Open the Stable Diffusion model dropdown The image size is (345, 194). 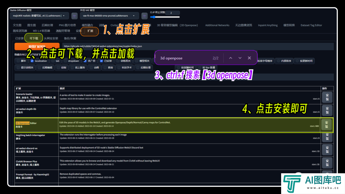click(39, 16)
